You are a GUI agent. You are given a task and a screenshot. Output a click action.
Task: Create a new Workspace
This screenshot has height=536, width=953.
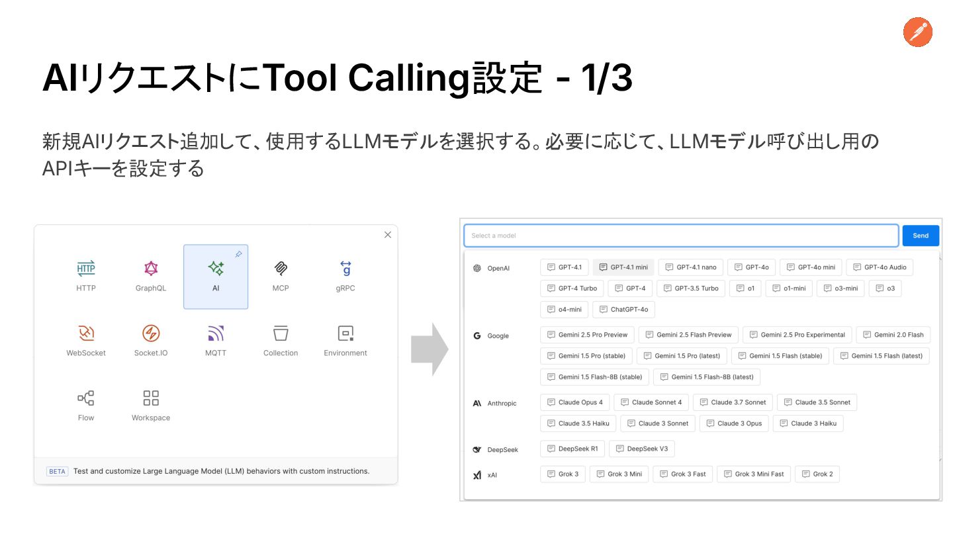pyautogui.click(x=151, y=406)
